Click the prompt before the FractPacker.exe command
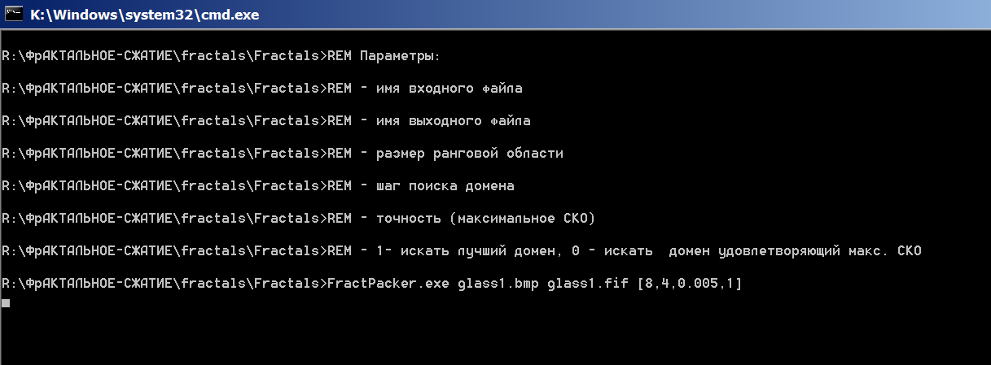This screenshot has height=365, width=991. (164, 284)
